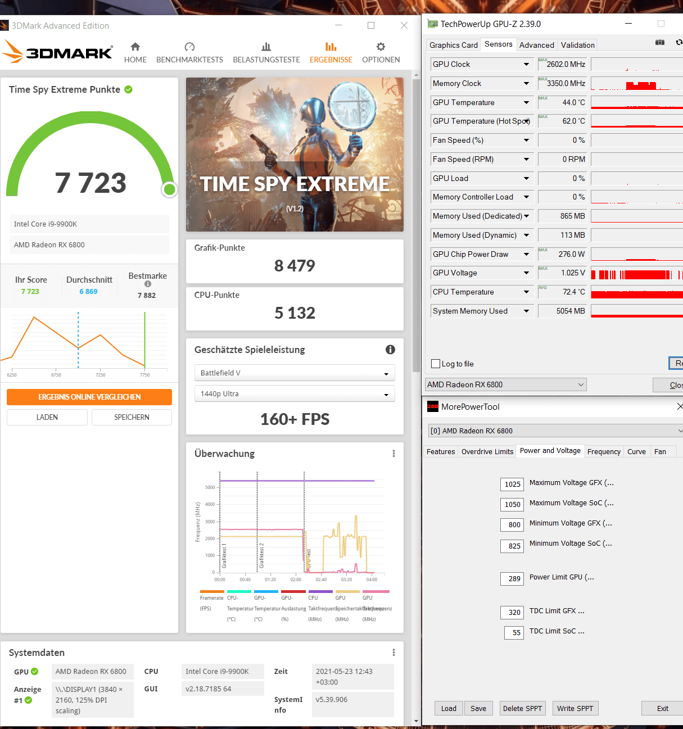
Task: Open OPTIONEN settings gear in 3DMark
Action: (x=381, y=53)
